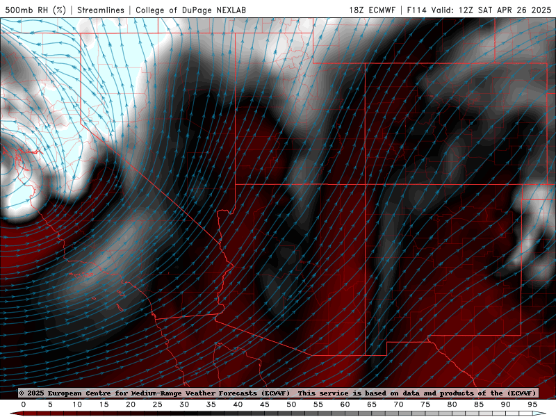This screenshot has width=556, height=417.
Task: Click the 'F114 Valid: 12Z SAT APR 26 2025' text
Action: point(479,10)
